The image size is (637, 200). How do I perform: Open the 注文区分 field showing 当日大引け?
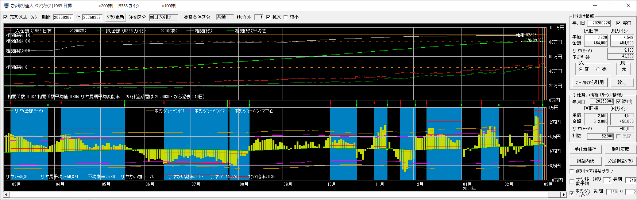click(x=163, y=17)
